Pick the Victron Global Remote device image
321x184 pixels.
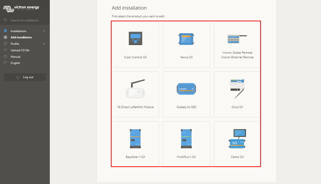(x=237, y=39)
